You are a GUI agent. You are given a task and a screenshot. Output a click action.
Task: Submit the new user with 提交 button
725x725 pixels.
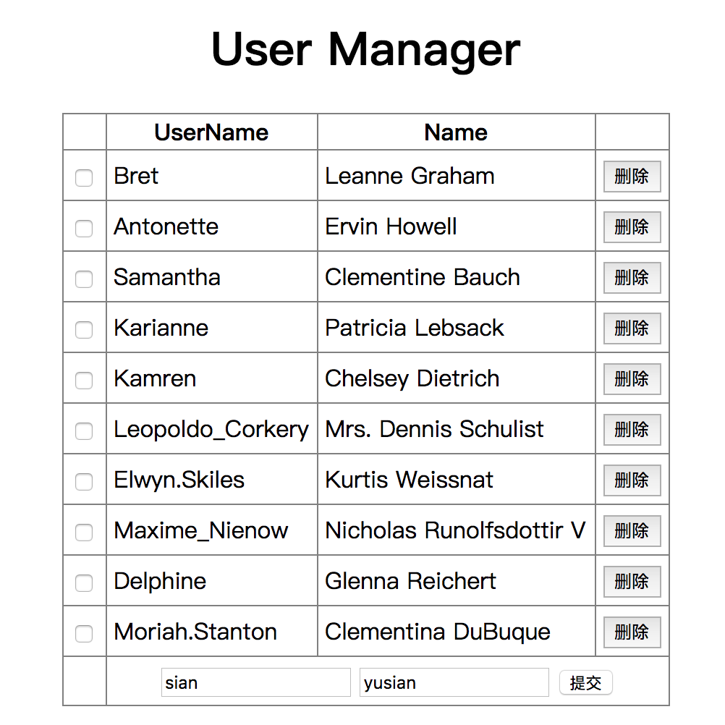click(585, 682)
